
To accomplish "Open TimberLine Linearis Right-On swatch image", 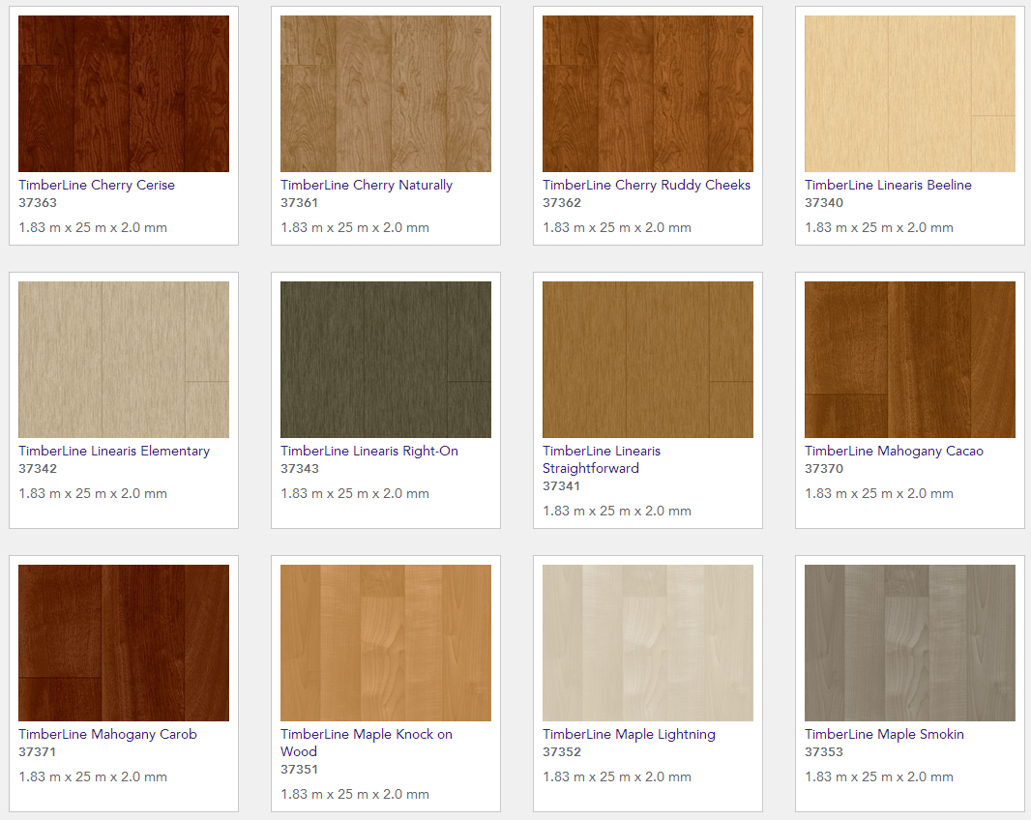I will (386, 360).
